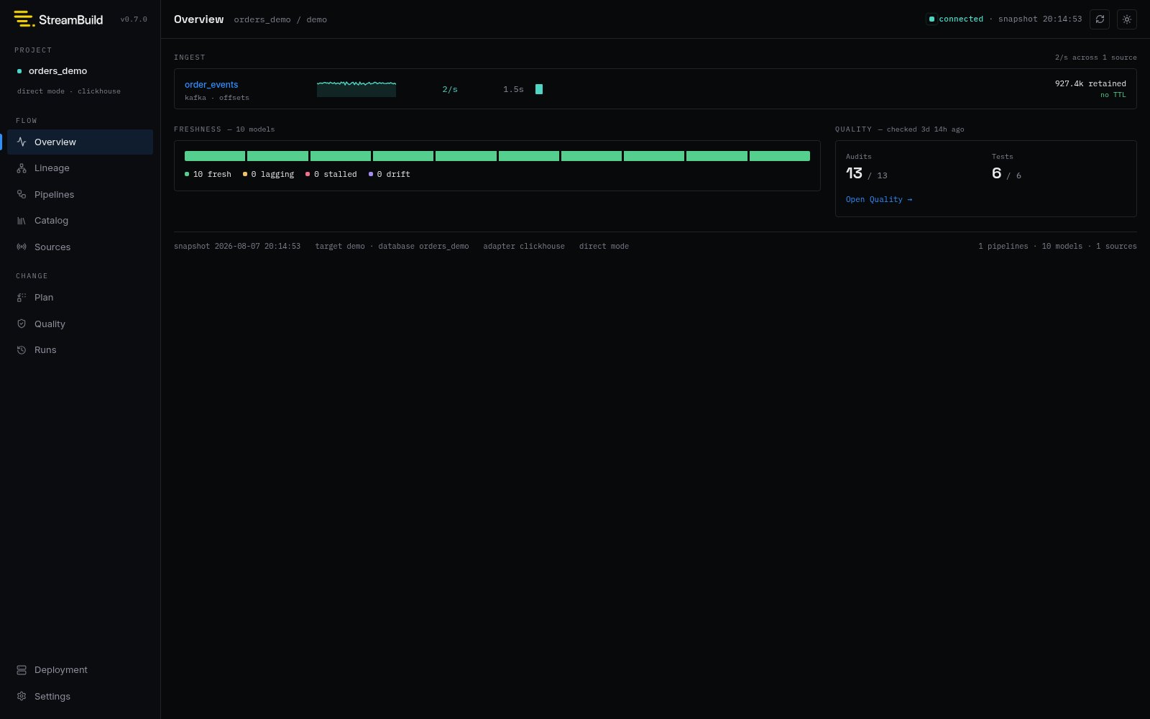Go to Pipelines in the sidebar
Screen dimensions: 1150x719
pos(80,195)
